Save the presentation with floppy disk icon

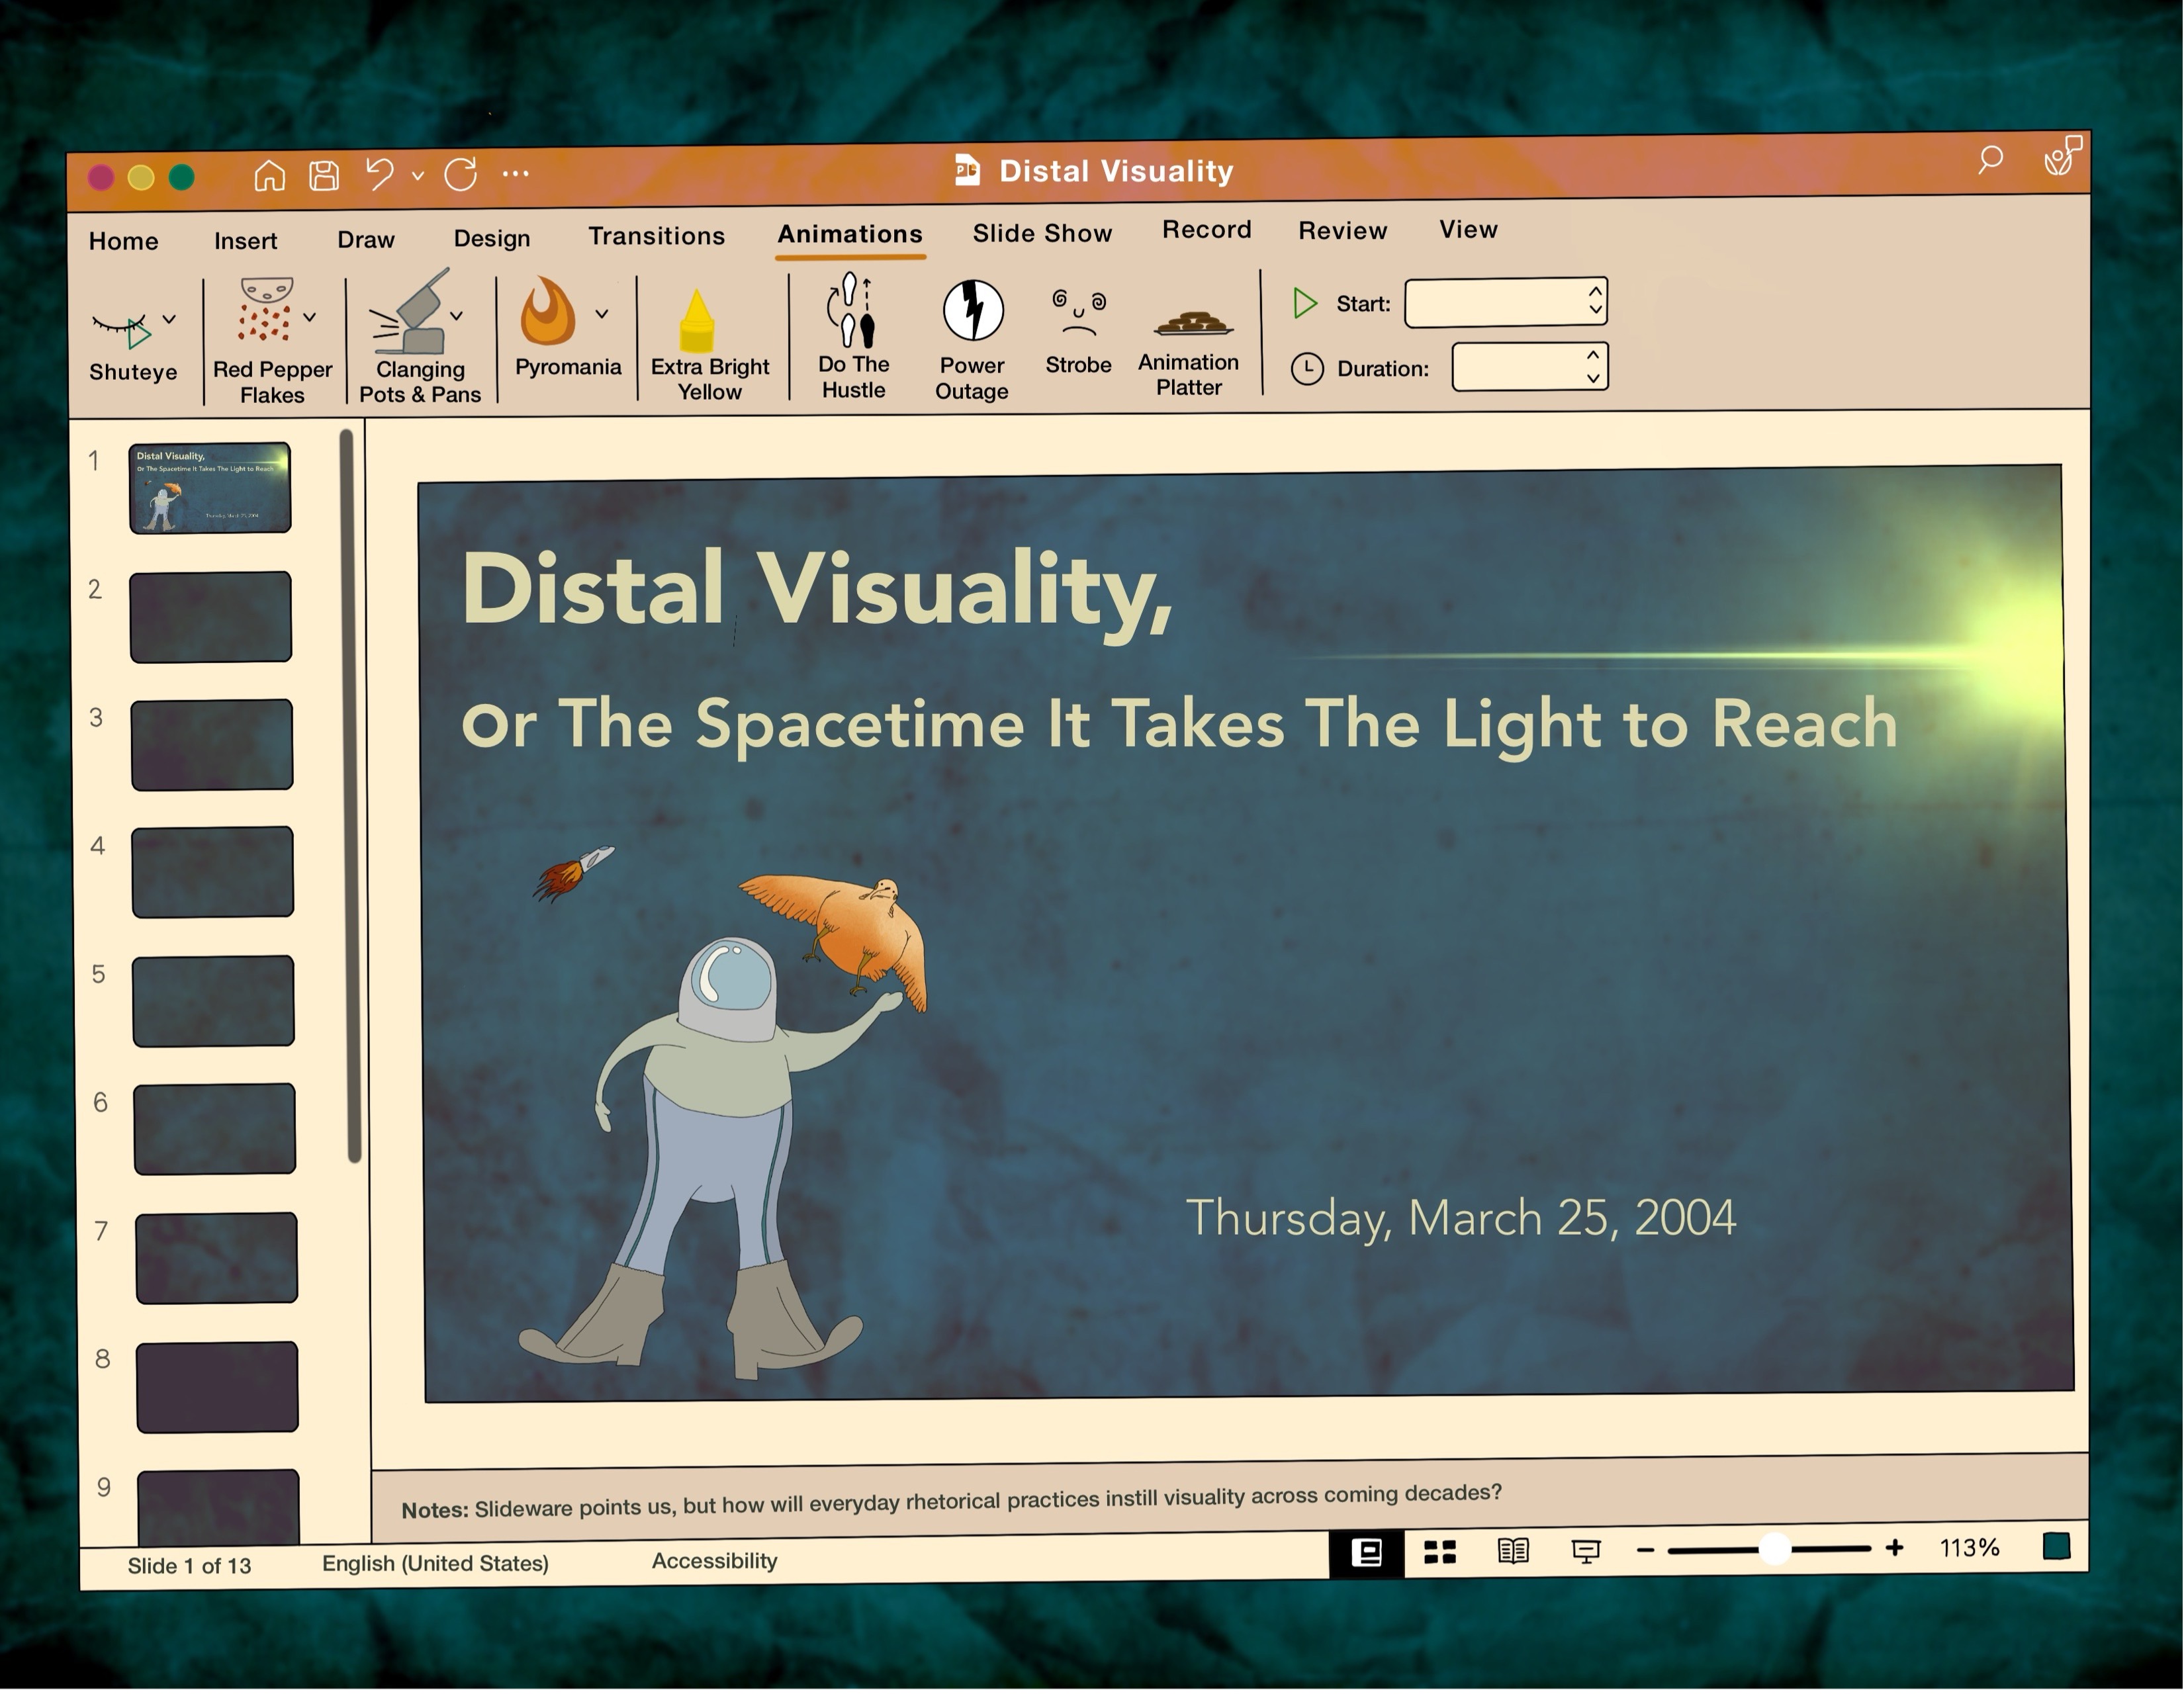point(324,176)
